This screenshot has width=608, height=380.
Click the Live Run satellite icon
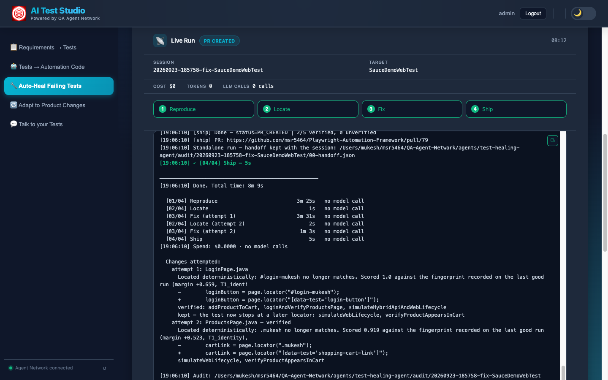[x=160, y=41]
